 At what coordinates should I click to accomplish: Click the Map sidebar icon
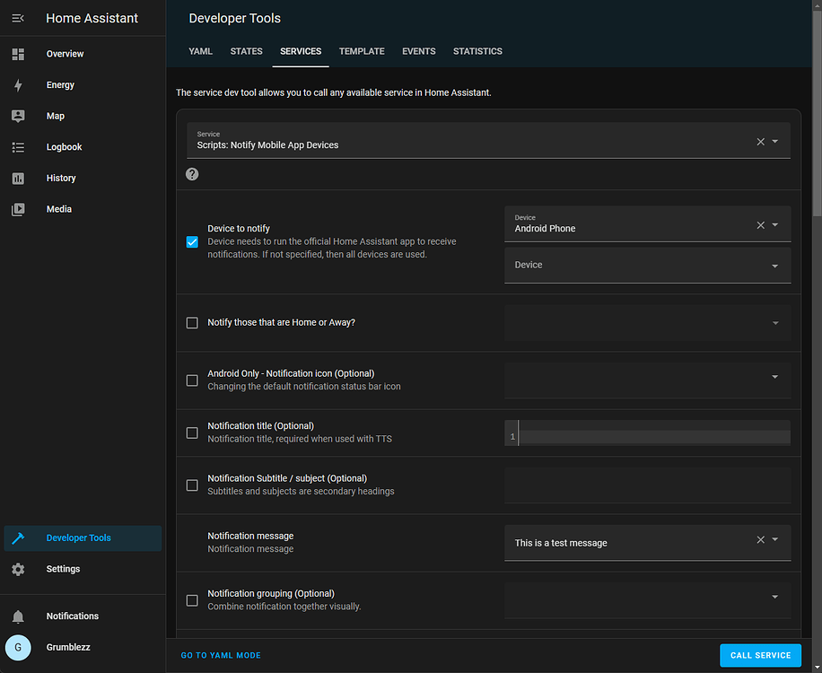click(18, 116)
